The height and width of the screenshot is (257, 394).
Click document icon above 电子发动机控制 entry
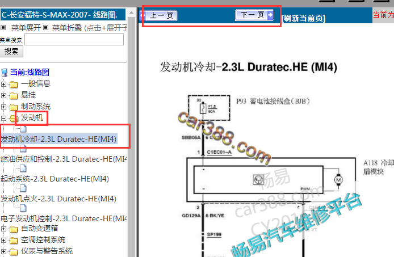pyautogui.click(x=23, y=208)
